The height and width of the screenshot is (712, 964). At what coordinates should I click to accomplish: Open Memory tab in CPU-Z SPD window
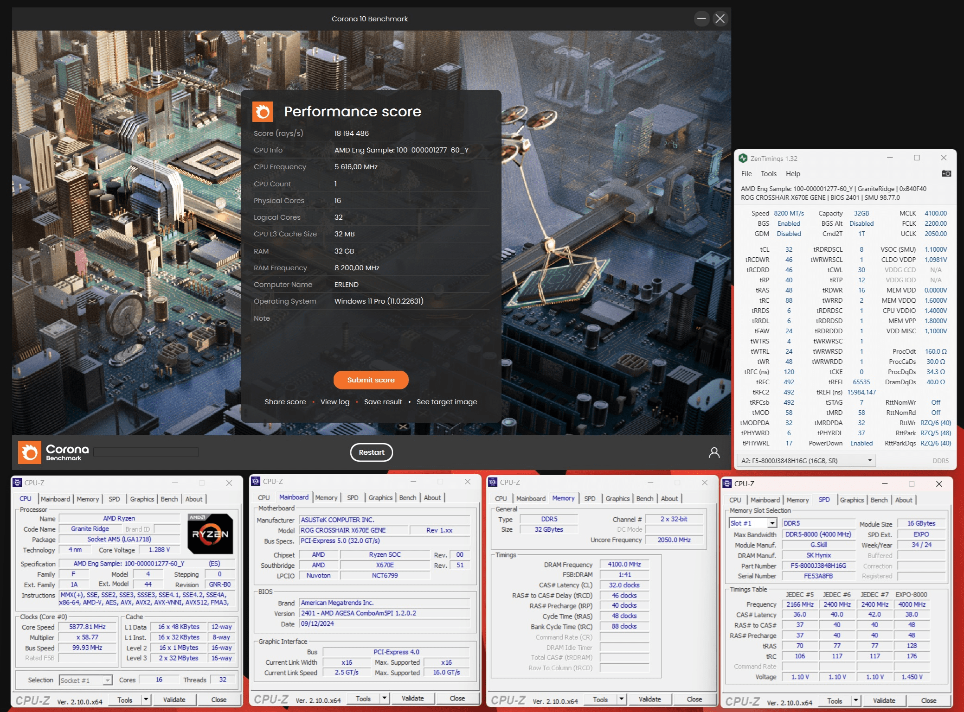pos(797,500)
